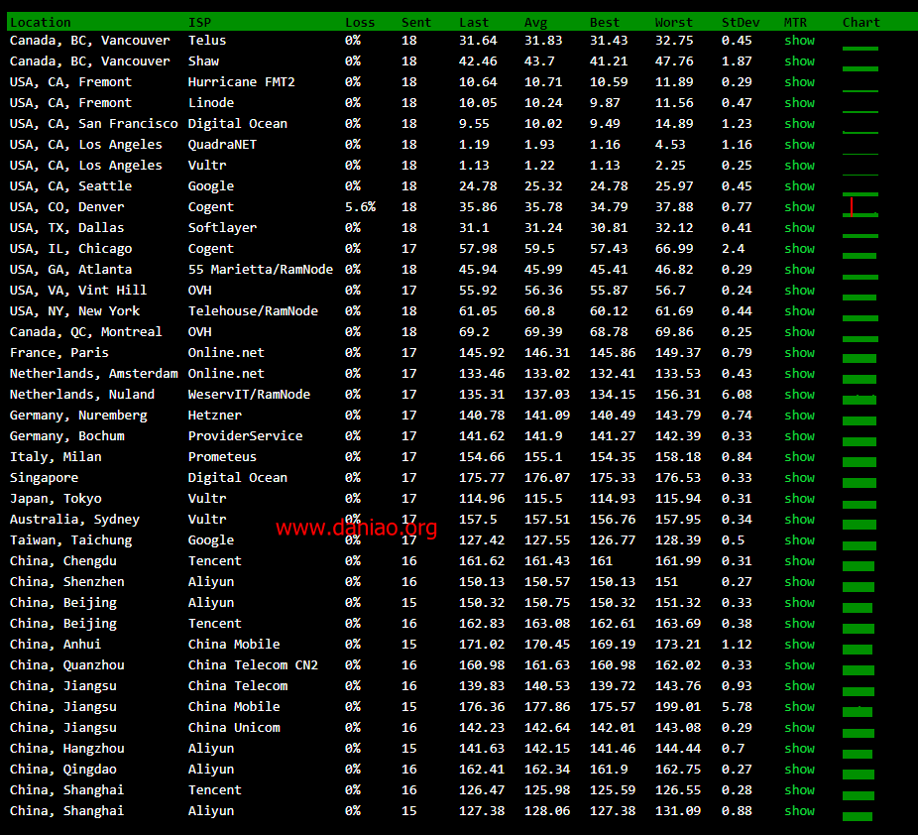Click the 6.08 StDev value
The height and width of the screenshot is (835, 918).
737,395
